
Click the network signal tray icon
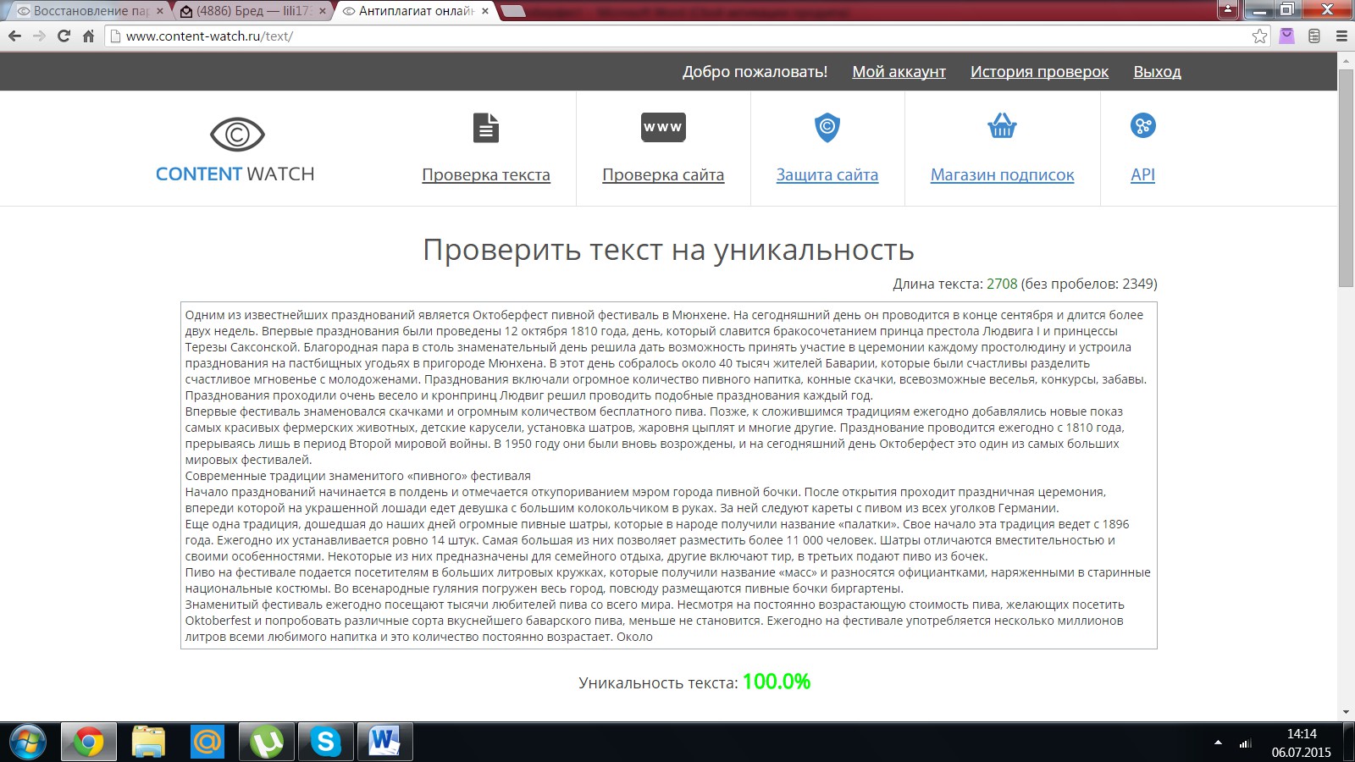click(1245, 743)
